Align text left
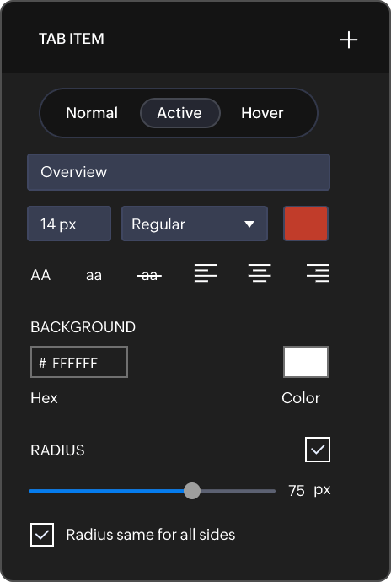 (x=206, y=273)
